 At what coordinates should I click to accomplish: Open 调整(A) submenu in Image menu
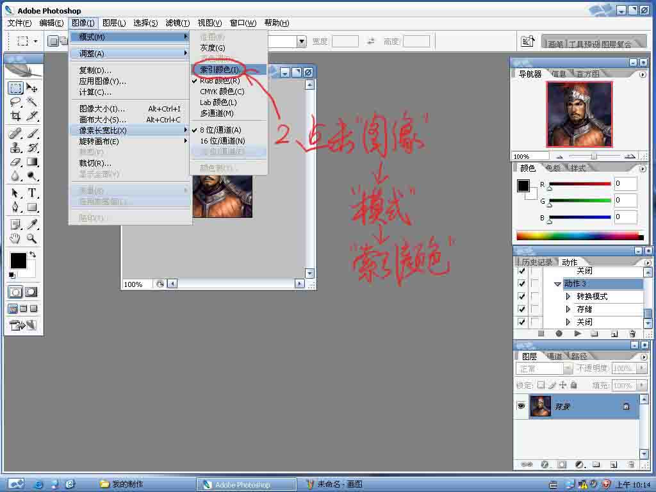(129, 54)
